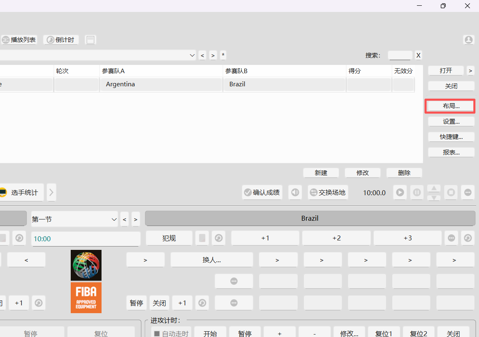Click the reset icon right of 犯规
Screen dimensions: 479x337
coord(218,238)
